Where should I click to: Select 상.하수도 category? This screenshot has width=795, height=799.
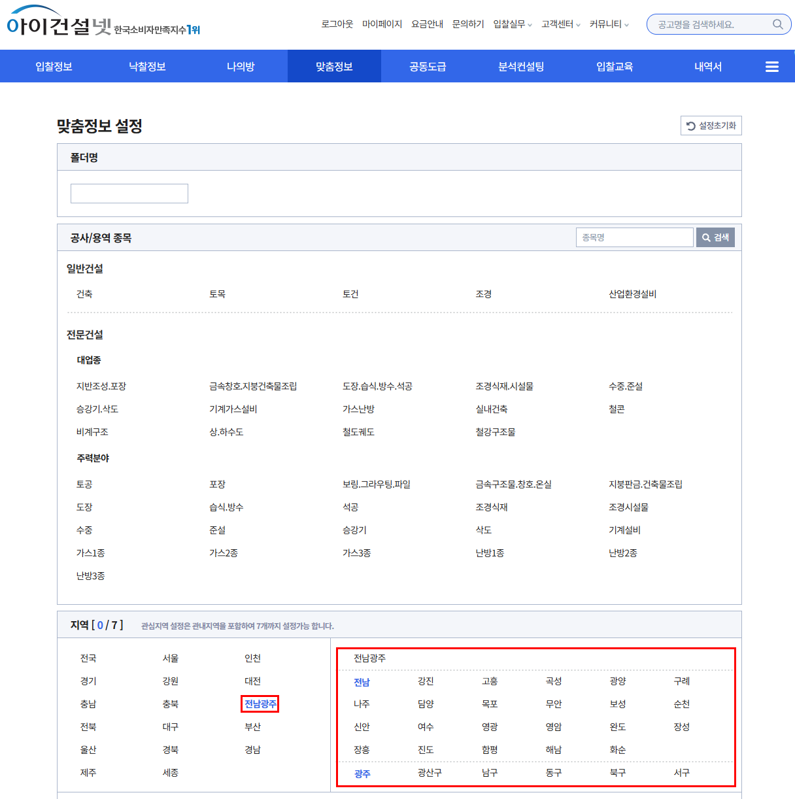(x=226, y=432)
